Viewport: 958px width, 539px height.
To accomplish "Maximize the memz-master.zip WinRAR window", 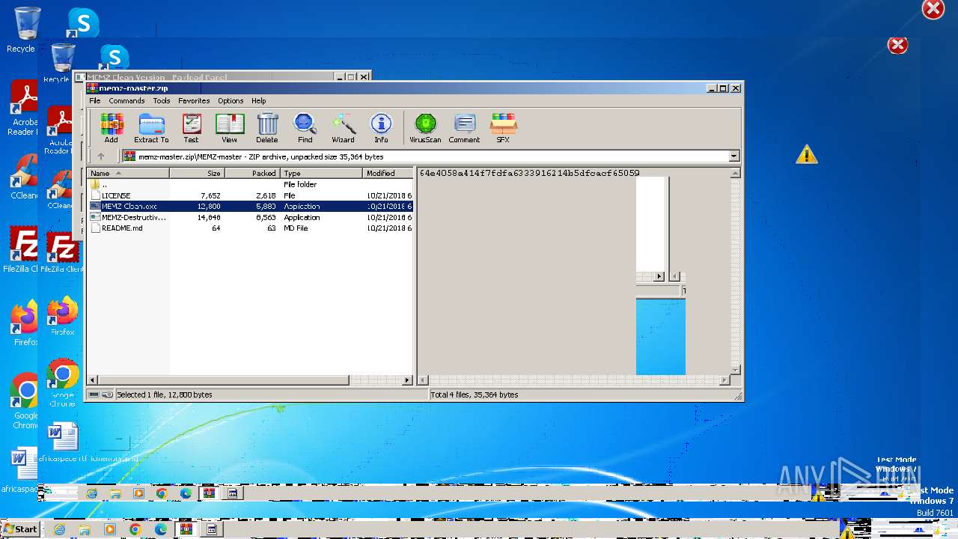I will [x=723, y=88].
